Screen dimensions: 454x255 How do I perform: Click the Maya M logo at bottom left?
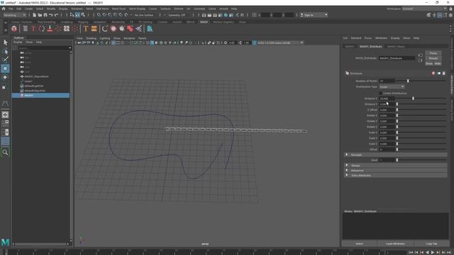(5, 242)
